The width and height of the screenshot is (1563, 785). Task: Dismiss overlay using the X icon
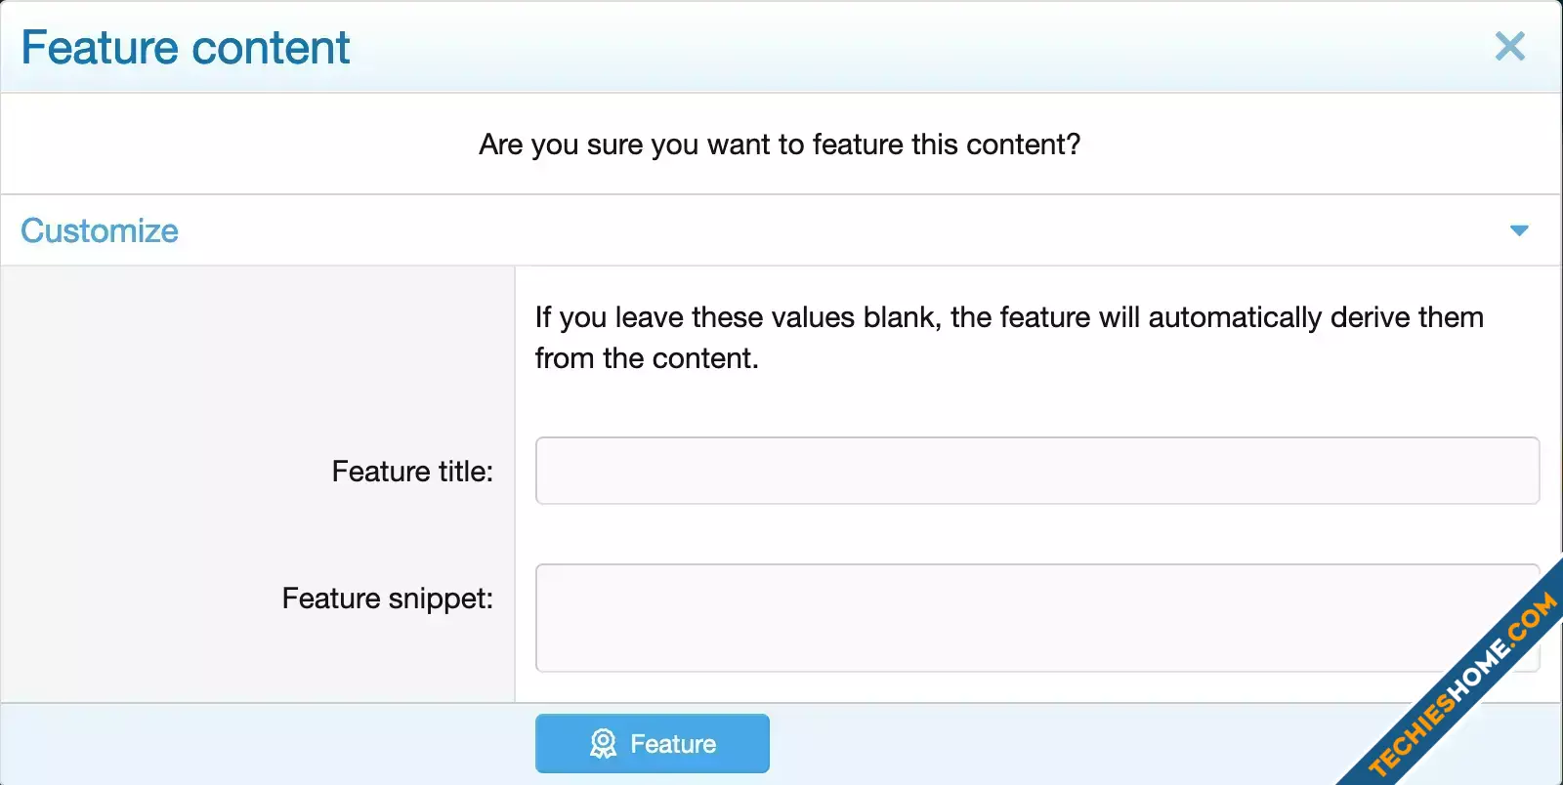click(1509, 46)
